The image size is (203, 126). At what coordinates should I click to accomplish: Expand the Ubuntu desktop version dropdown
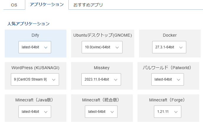pos(102,47)
